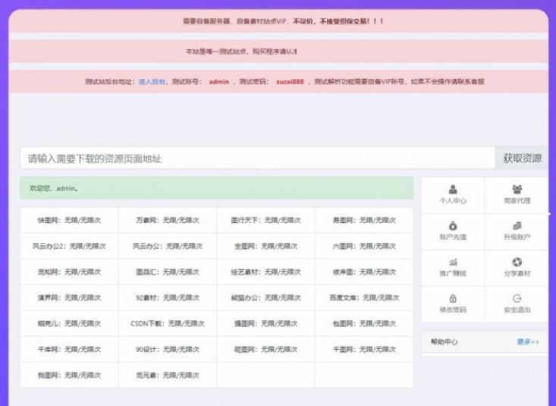Image resolution: width=556 pixels, height=406 pixels.
Task: Select the 90设计 quota cell
Action: point(168,350)
